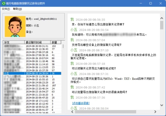Viewport: 166px width, 116px height.
Task: Maximize the window
Action: click(x=150, y=3)
